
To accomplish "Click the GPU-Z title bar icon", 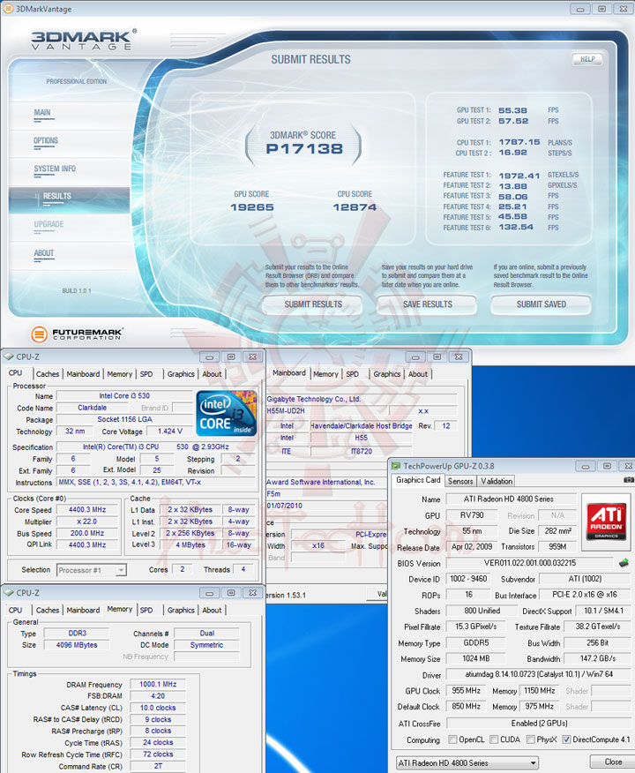I will click(396, 466).
